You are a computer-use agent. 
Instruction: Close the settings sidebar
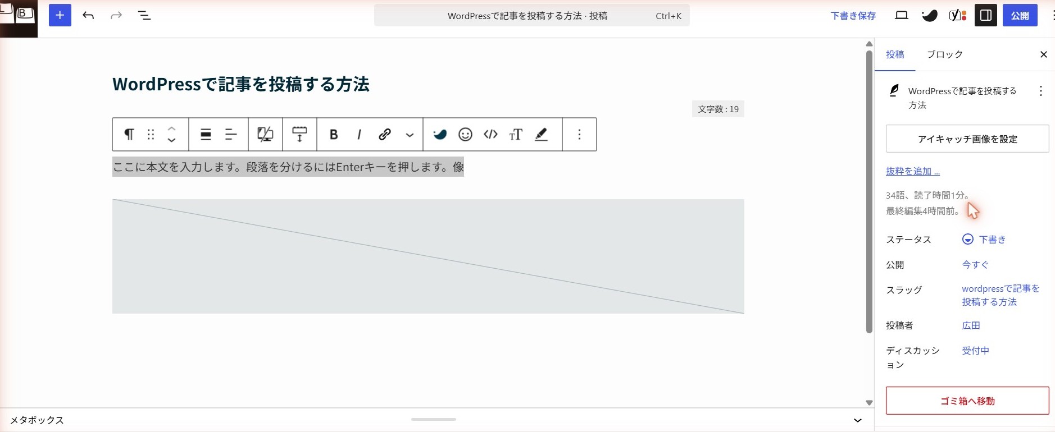pos(1044,54)
